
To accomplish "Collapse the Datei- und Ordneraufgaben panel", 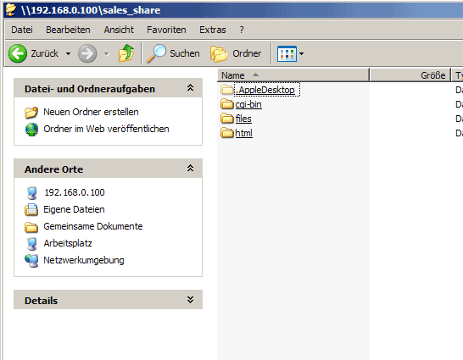I will tap(191, 88).
